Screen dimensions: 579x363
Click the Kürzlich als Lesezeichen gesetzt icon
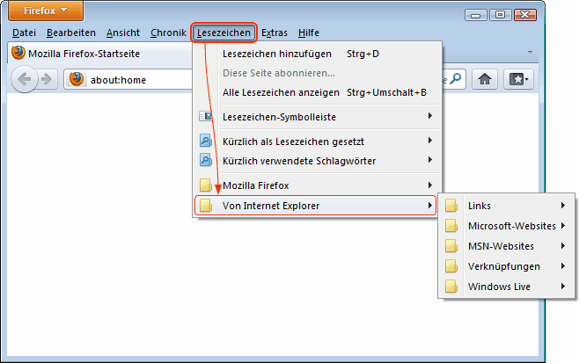click(205, 141)
